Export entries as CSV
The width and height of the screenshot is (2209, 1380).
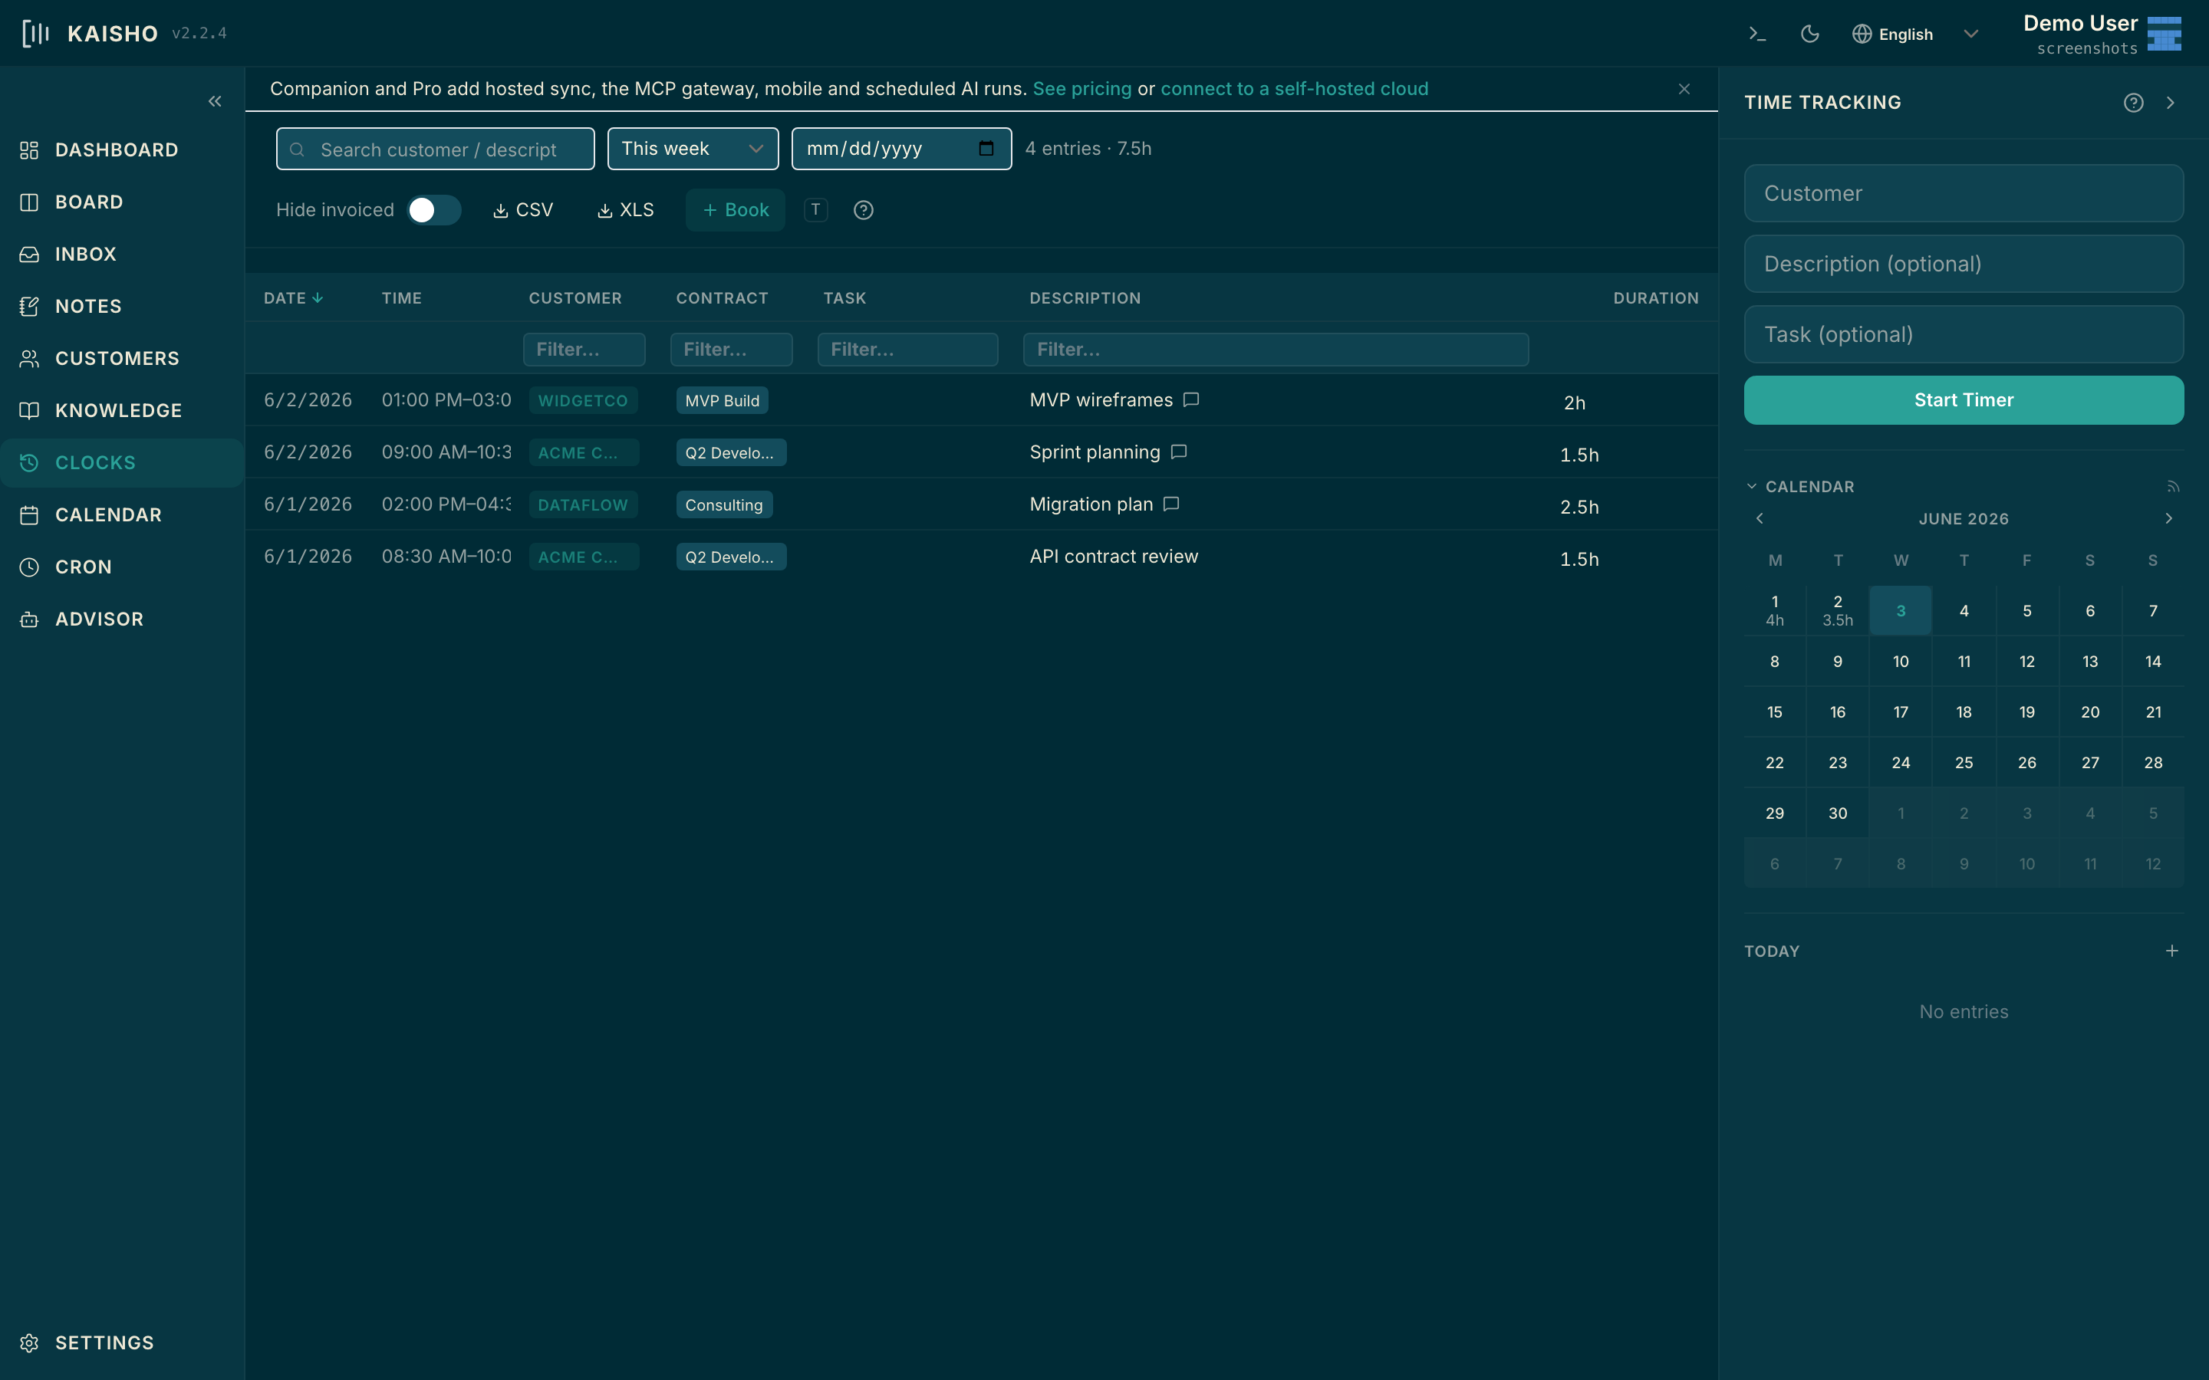523,210
